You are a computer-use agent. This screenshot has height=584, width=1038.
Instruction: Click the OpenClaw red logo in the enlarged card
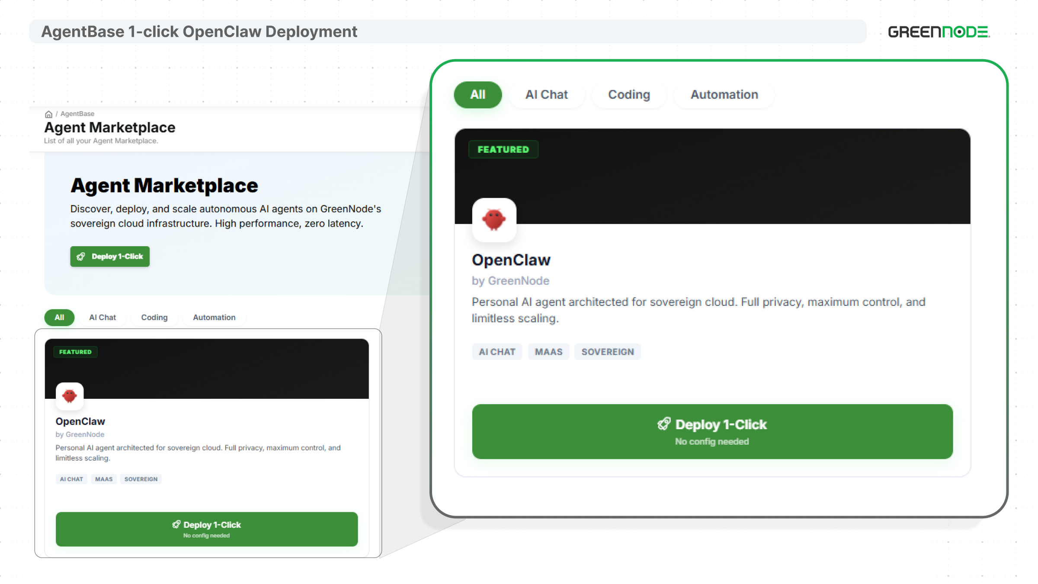pos(494,220)
